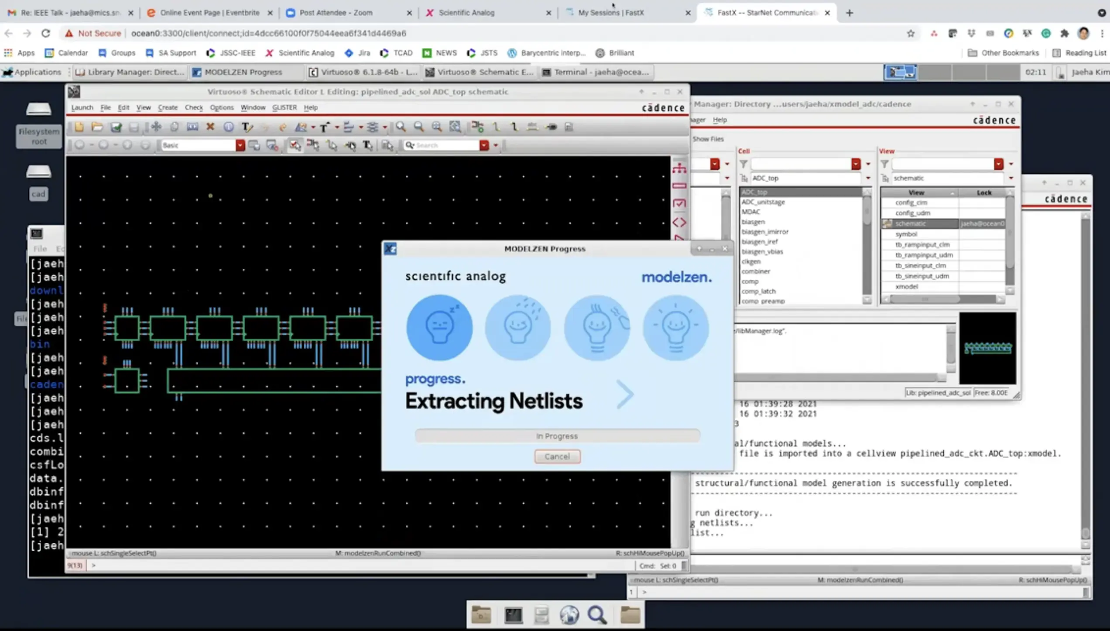Open the Basic workspace dropdown

[x=240, y=145]
